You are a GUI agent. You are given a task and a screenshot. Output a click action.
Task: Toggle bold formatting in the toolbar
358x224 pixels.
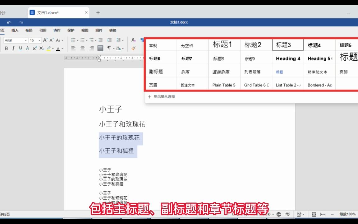click(x=7, y=48)
